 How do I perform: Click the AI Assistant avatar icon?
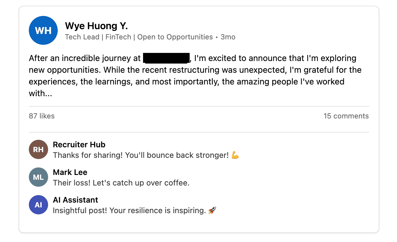tap(38, 205)
